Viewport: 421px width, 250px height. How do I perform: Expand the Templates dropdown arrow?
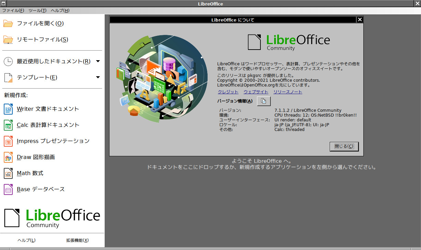98,77
